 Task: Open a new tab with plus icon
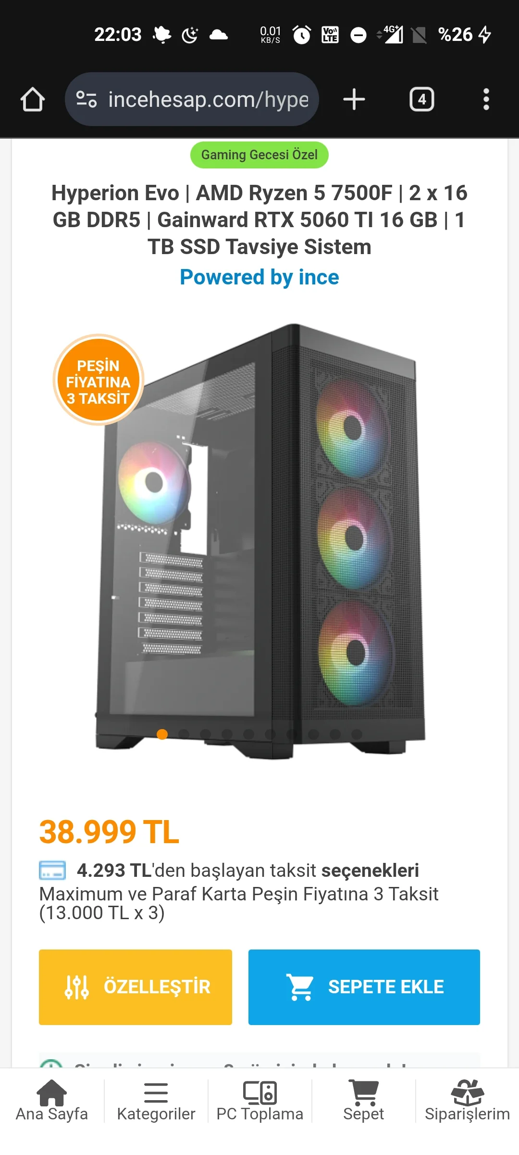[x=354, y=100]
